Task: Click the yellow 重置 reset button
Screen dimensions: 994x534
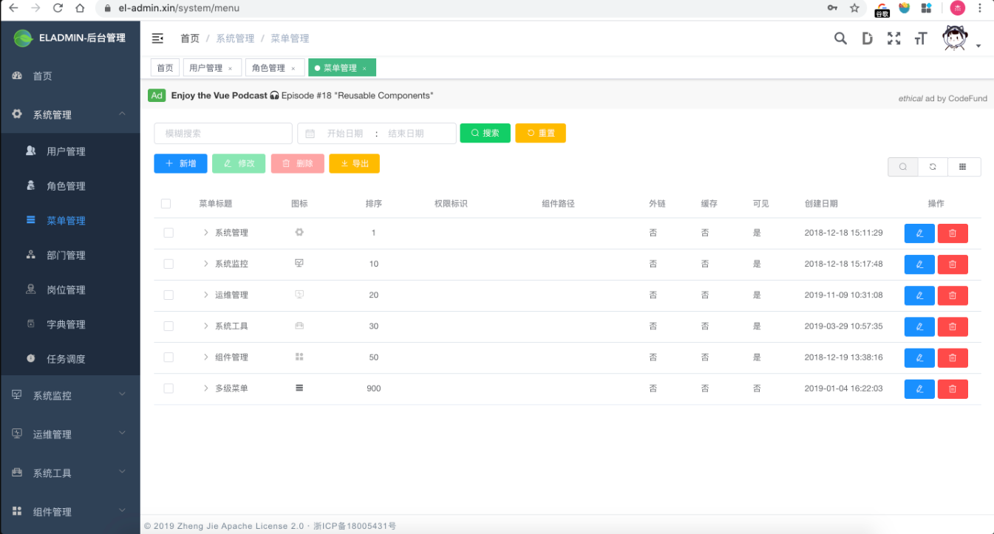Action: coord(540,133)
